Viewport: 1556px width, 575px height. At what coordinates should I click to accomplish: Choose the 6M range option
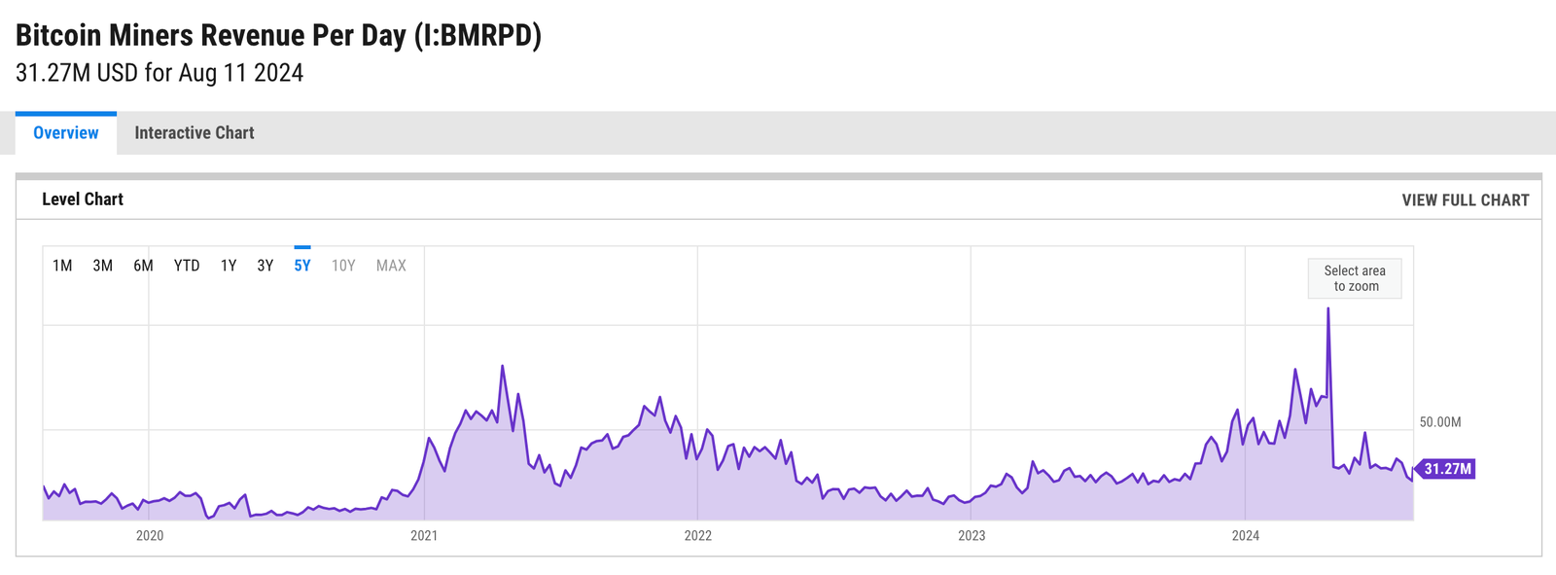pyautogui.click(x=143, y=266)
